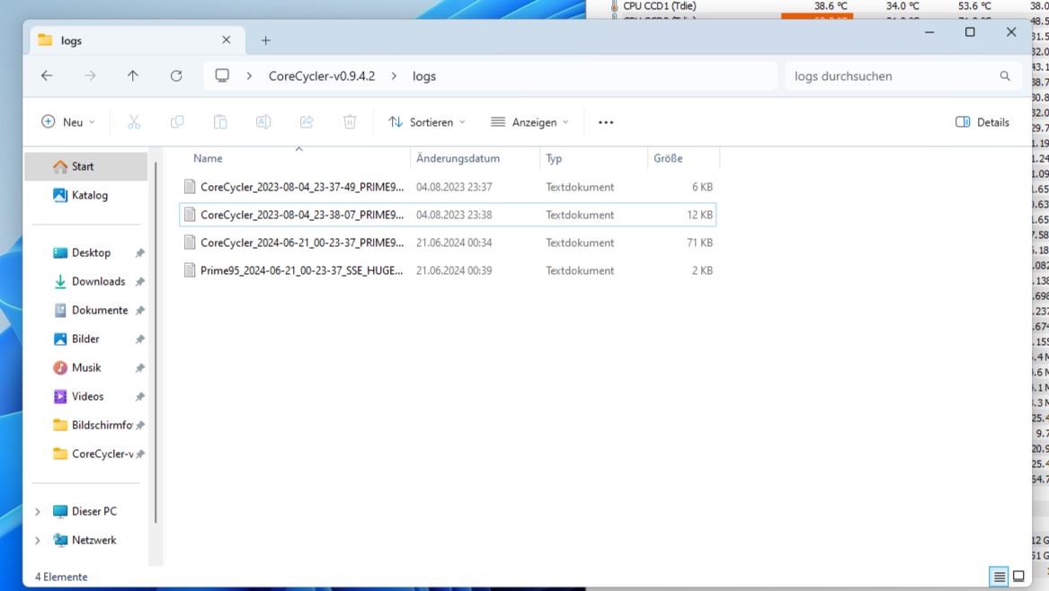Select file CoreCycler_2024-06-21_00-23-37_PRIME9...
The image size is (1049, 591).
[x=448, y=243]
